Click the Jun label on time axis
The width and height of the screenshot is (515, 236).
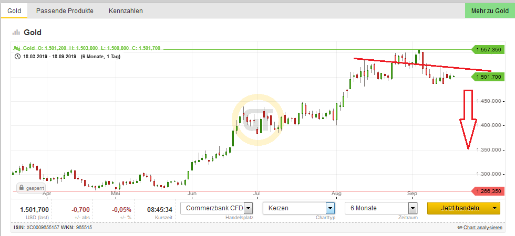point(192,194)
